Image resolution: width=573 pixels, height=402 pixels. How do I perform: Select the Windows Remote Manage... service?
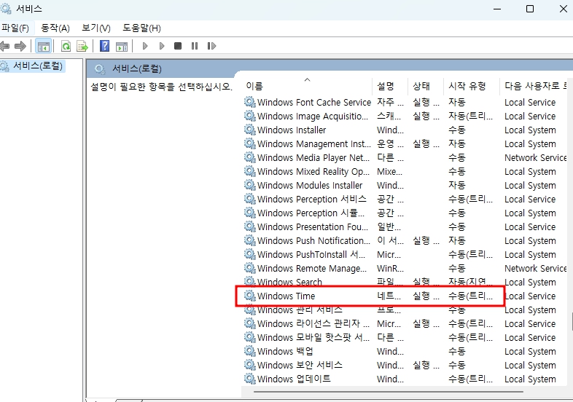click(405, 269)
